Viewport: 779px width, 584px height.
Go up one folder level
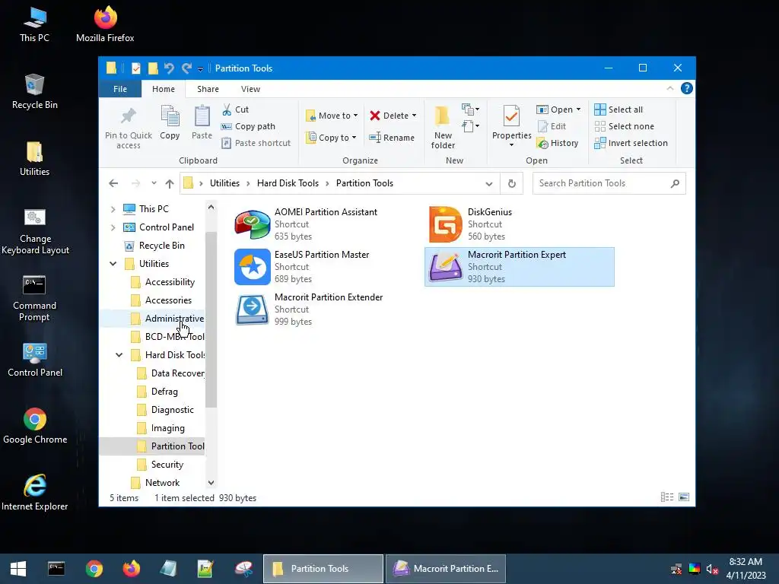coord(170,183)
